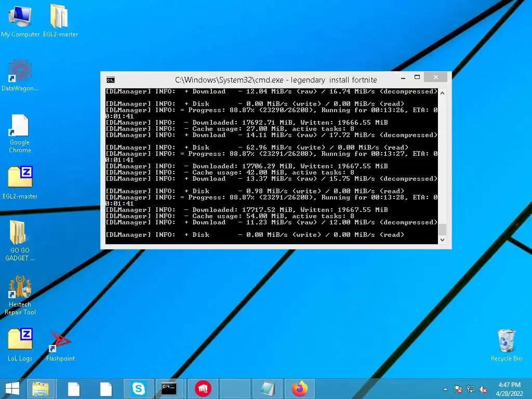Open the Recycle Bin

click(x=506, y=345)
